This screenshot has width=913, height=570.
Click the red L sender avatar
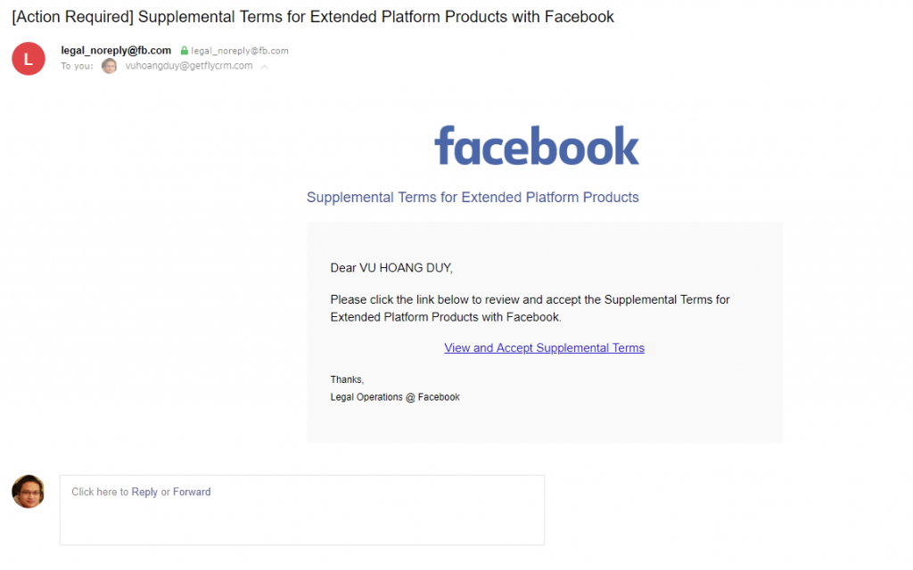[x=29, y=59]
